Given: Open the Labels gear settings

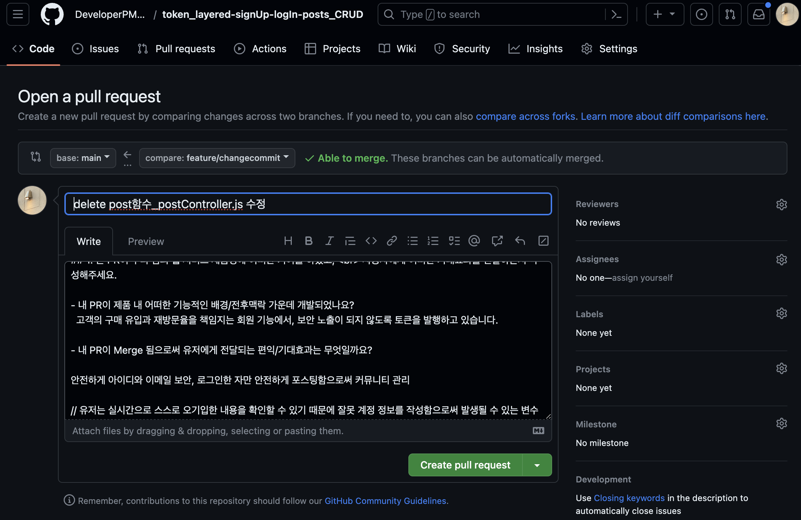Looking at the screenshot, I should pos(781,314).
